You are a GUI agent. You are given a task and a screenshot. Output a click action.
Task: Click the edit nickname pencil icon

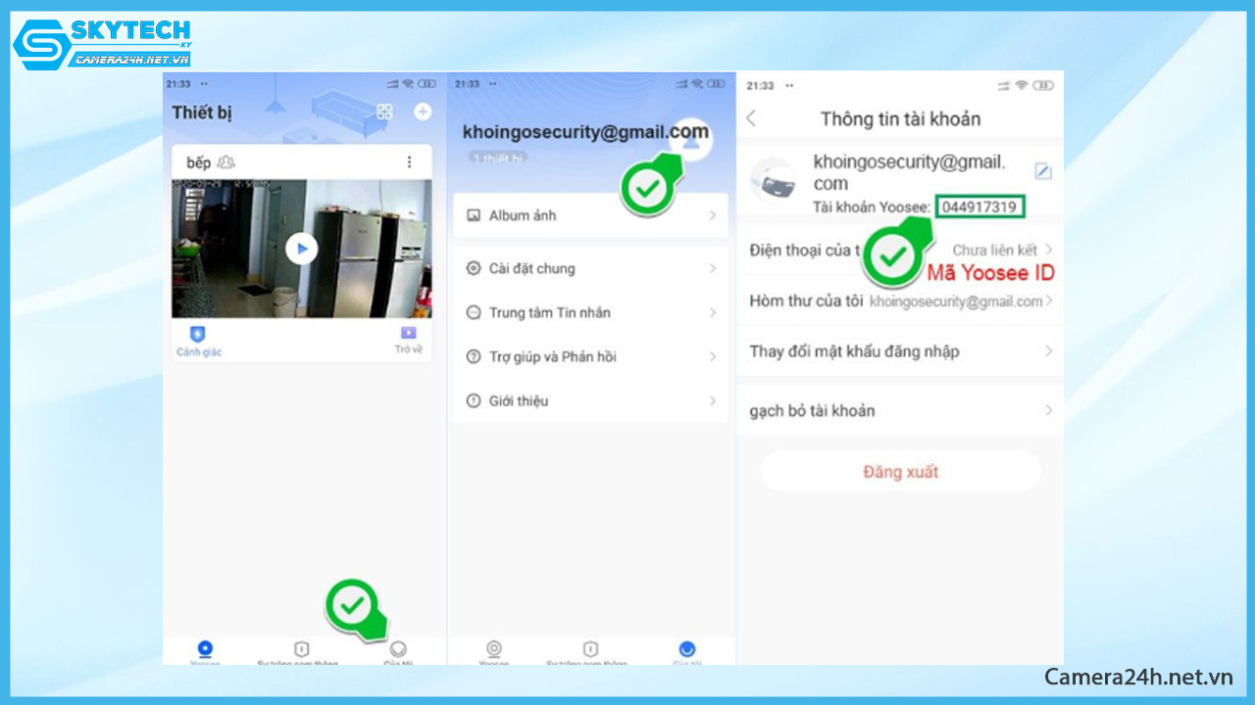click(x=1043, y=171)
